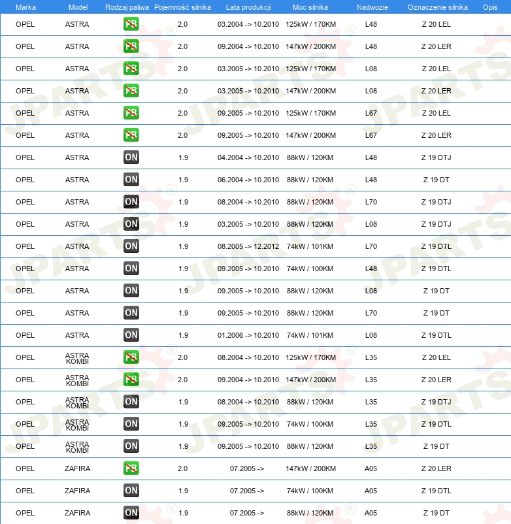Click the PB petrol icon for Zafira Z 20 LER
The width and height of the screenshot is (511, 524).
131,468
